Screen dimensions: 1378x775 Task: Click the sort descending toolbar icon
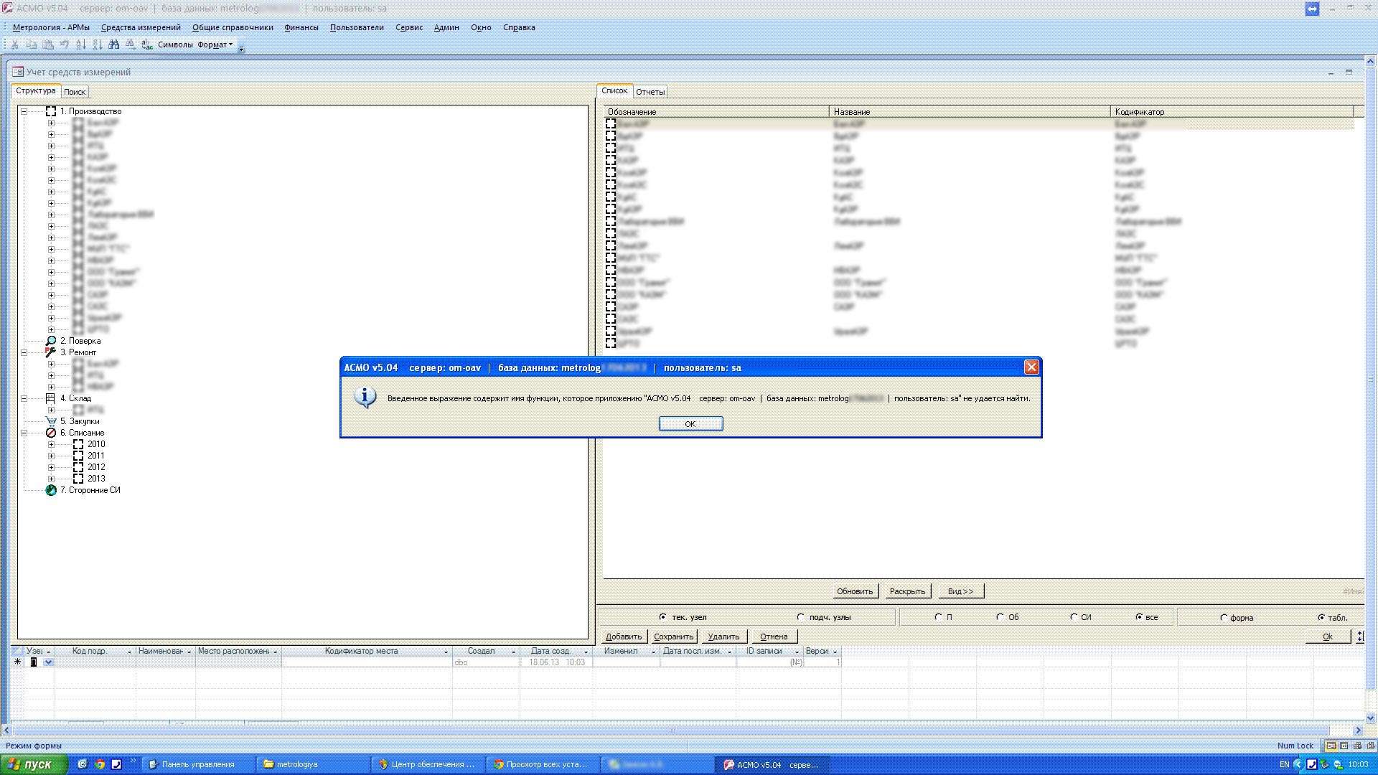98,44
